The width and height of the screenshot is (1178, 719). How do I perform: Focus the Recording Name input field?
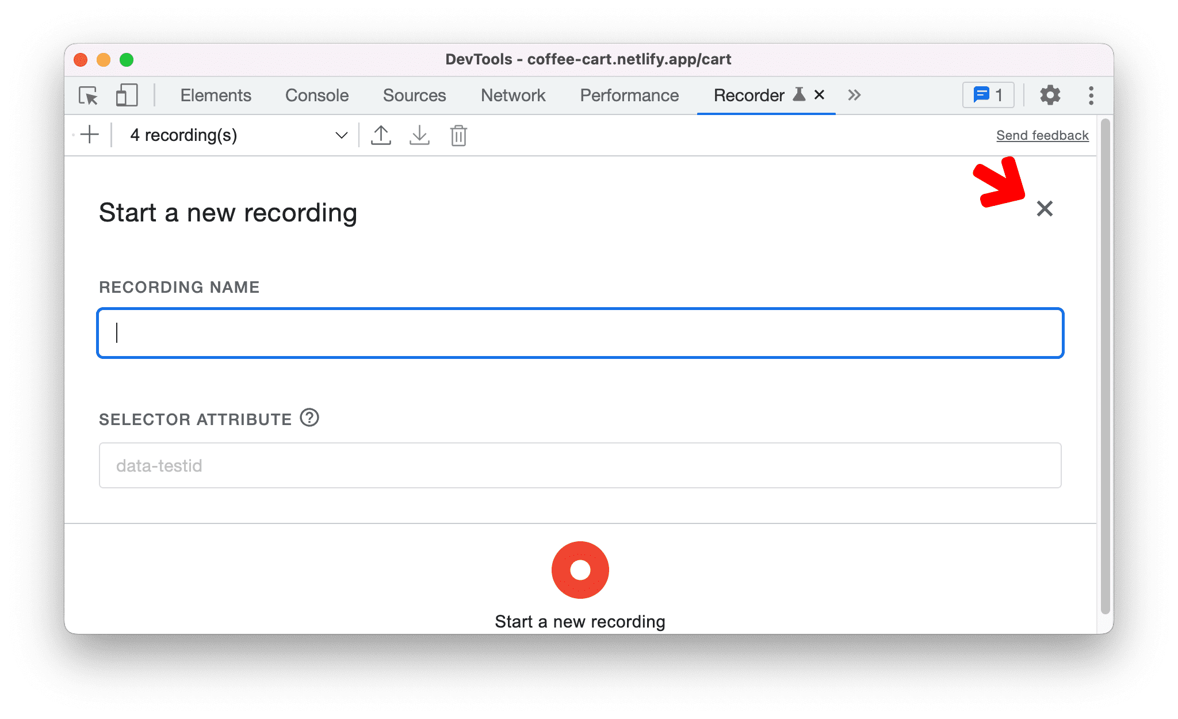point(582,331)
